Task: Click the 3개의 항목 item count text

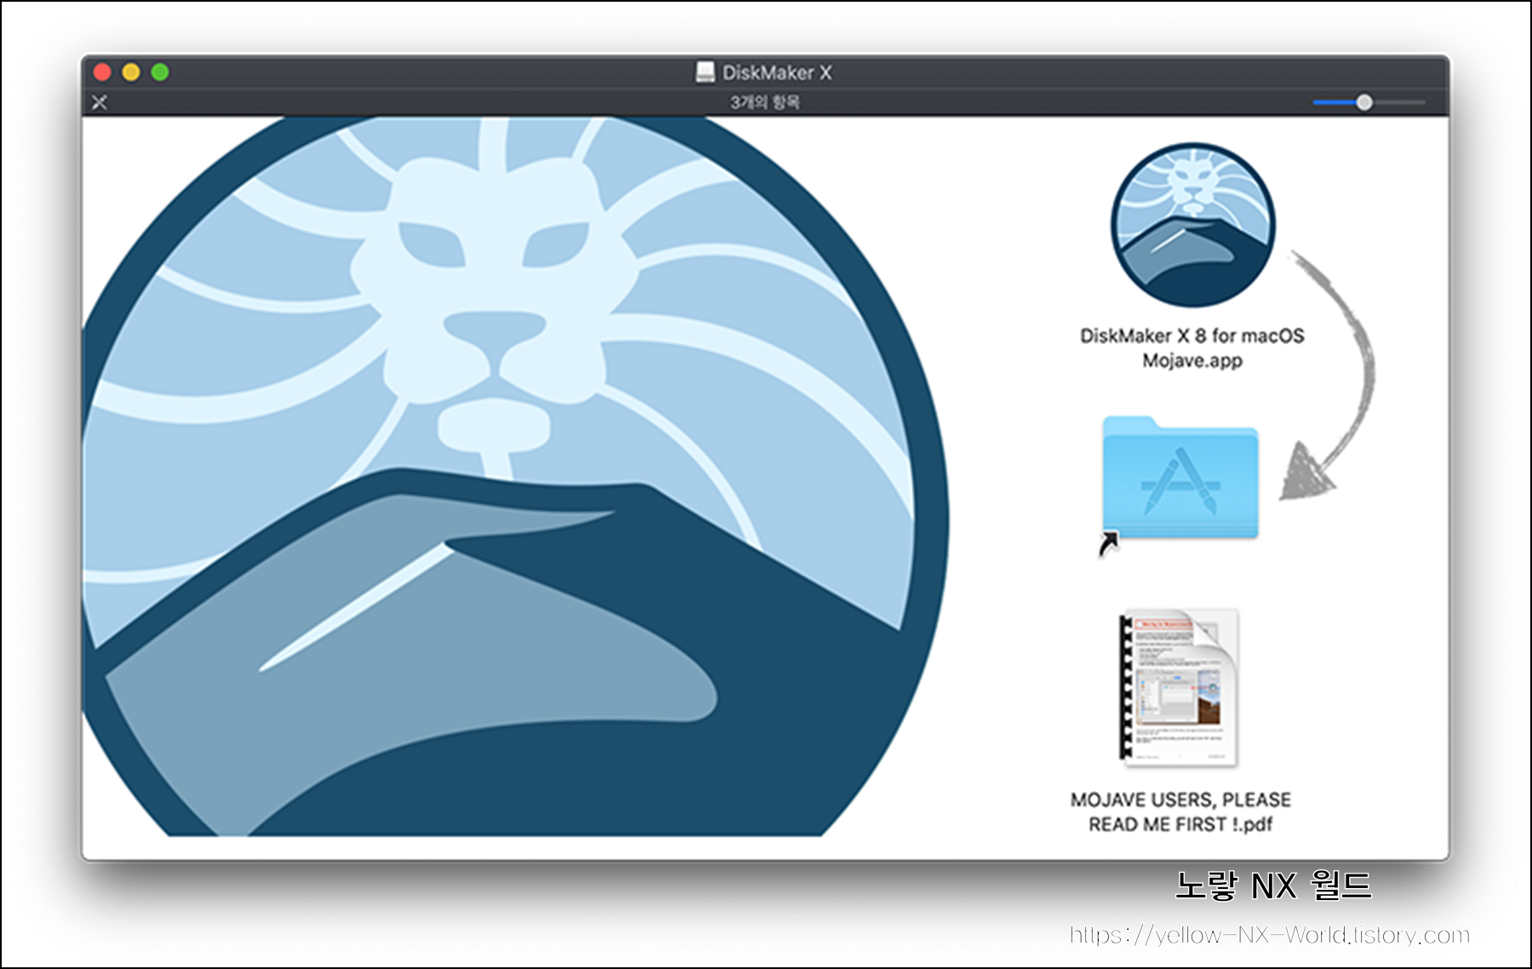Action: pos(764,102)
